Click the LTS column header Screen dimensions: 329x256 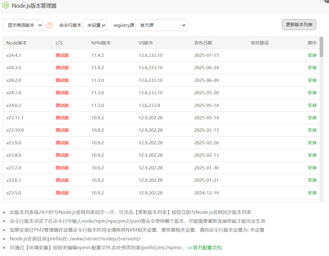[x=59, y=43]
